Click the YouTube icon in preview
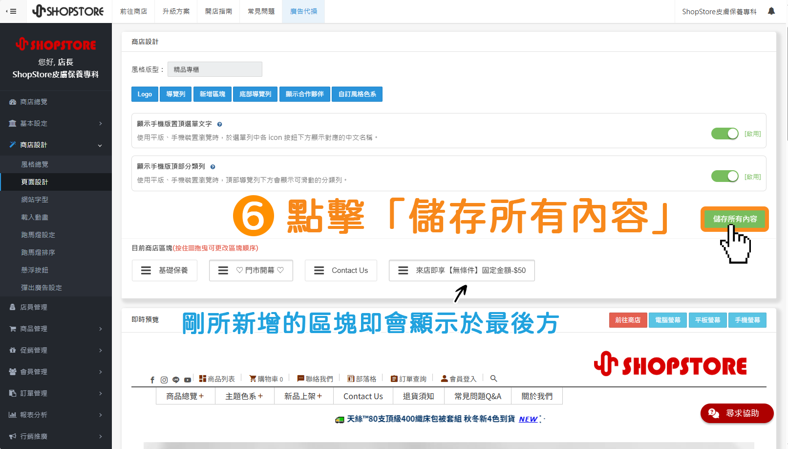Viewport: 788px width, 449px height. pos(188,380)
